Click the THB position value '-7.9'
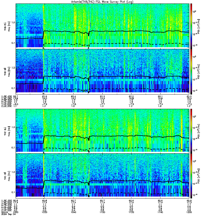 44,104
